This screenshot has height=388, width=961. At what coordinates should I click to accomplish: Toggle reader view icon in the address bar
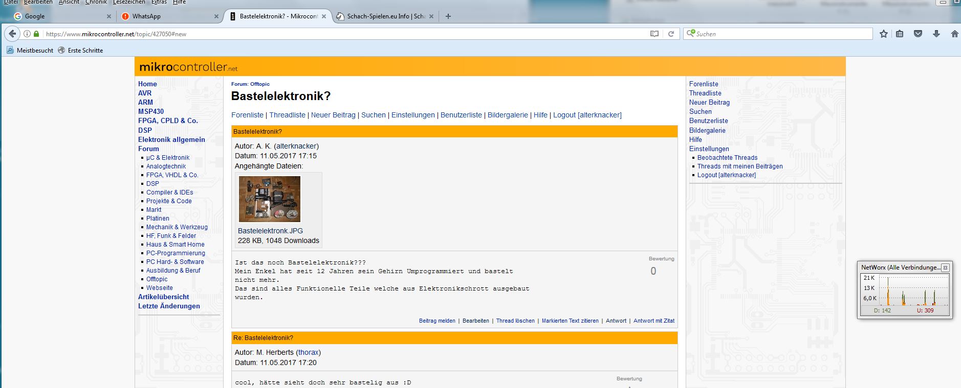point(654,34)
